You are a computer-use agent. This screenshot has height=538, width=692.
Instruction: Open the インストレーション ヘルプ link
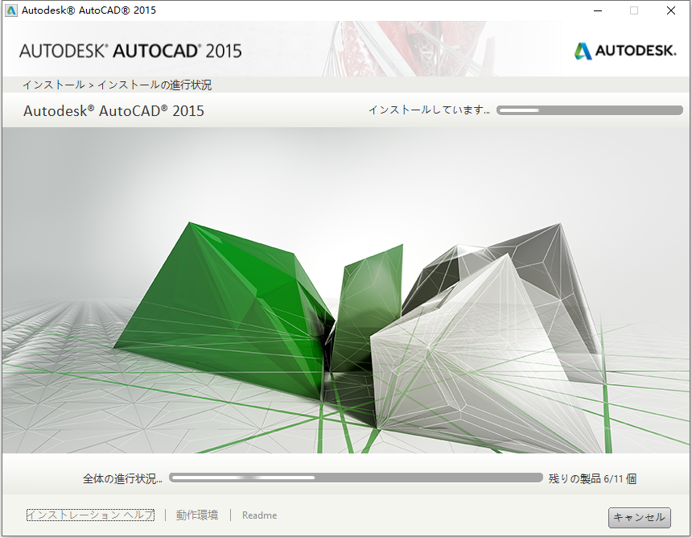tap(90, 515)
